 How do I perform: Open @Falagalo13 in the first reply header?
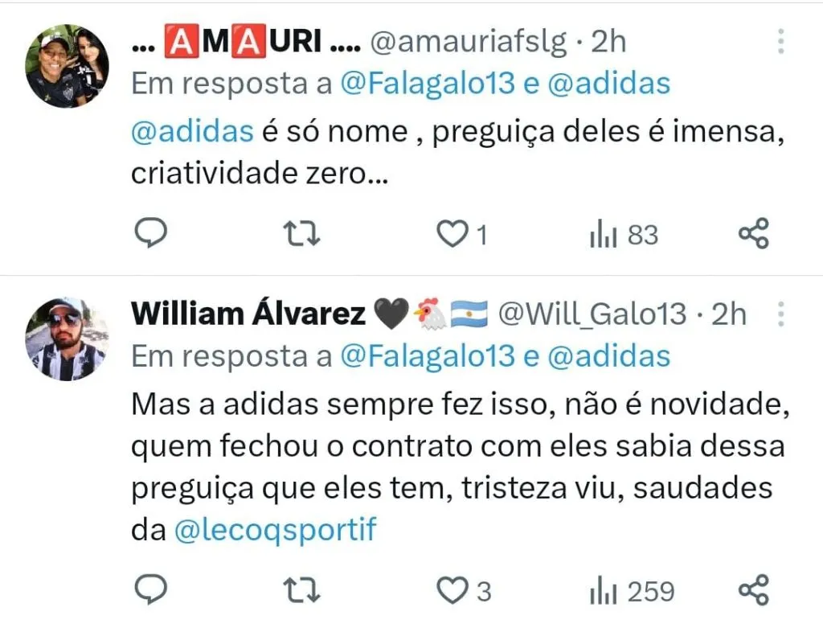tap(428, 84)
